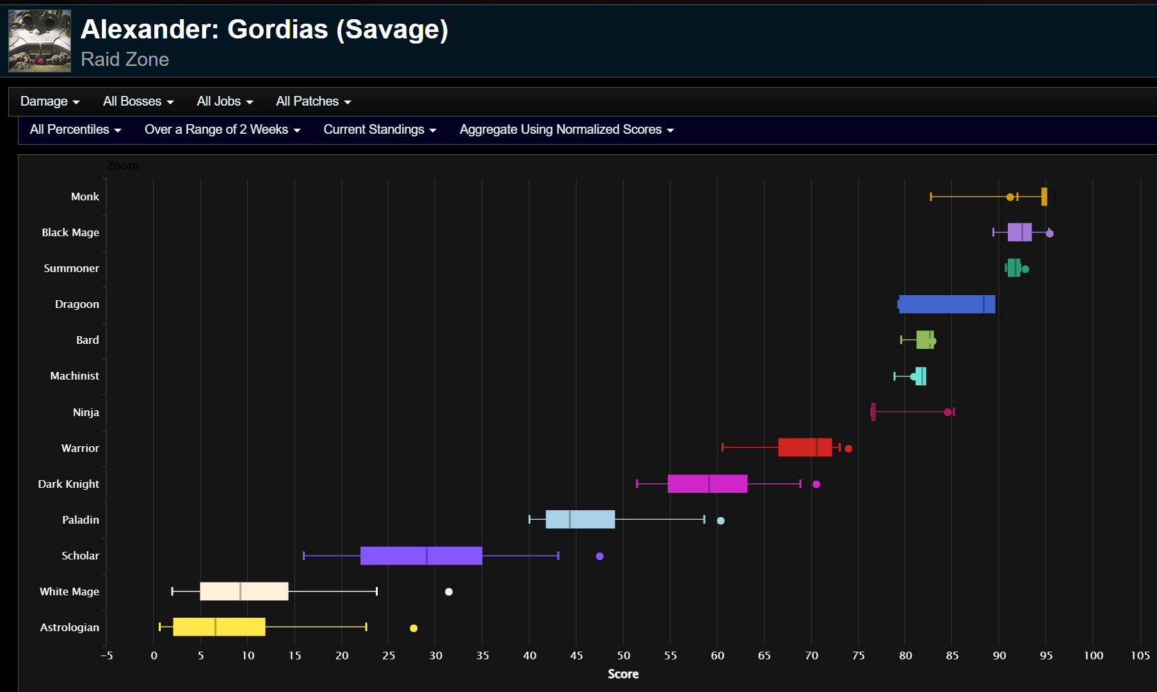Screen dimensions: 1157x692
Task: Select the Warrior job label
Action: [x=80, y=448]
